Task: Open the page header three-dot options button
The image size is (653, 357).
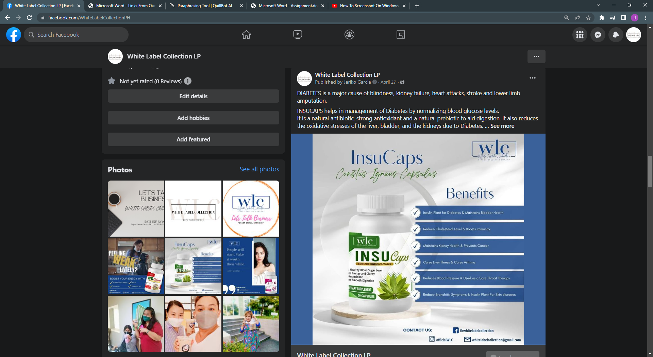Action: (x=536, y=56)
